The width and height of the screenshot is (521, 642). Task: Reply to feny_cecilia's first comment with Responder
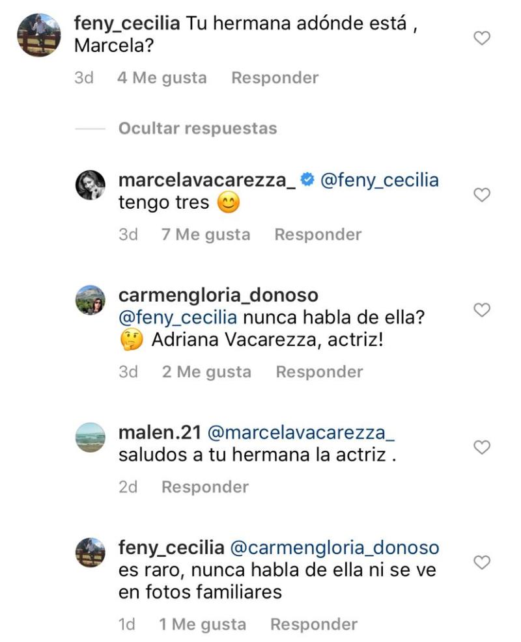pyautogui.click(x=274, y=78)
